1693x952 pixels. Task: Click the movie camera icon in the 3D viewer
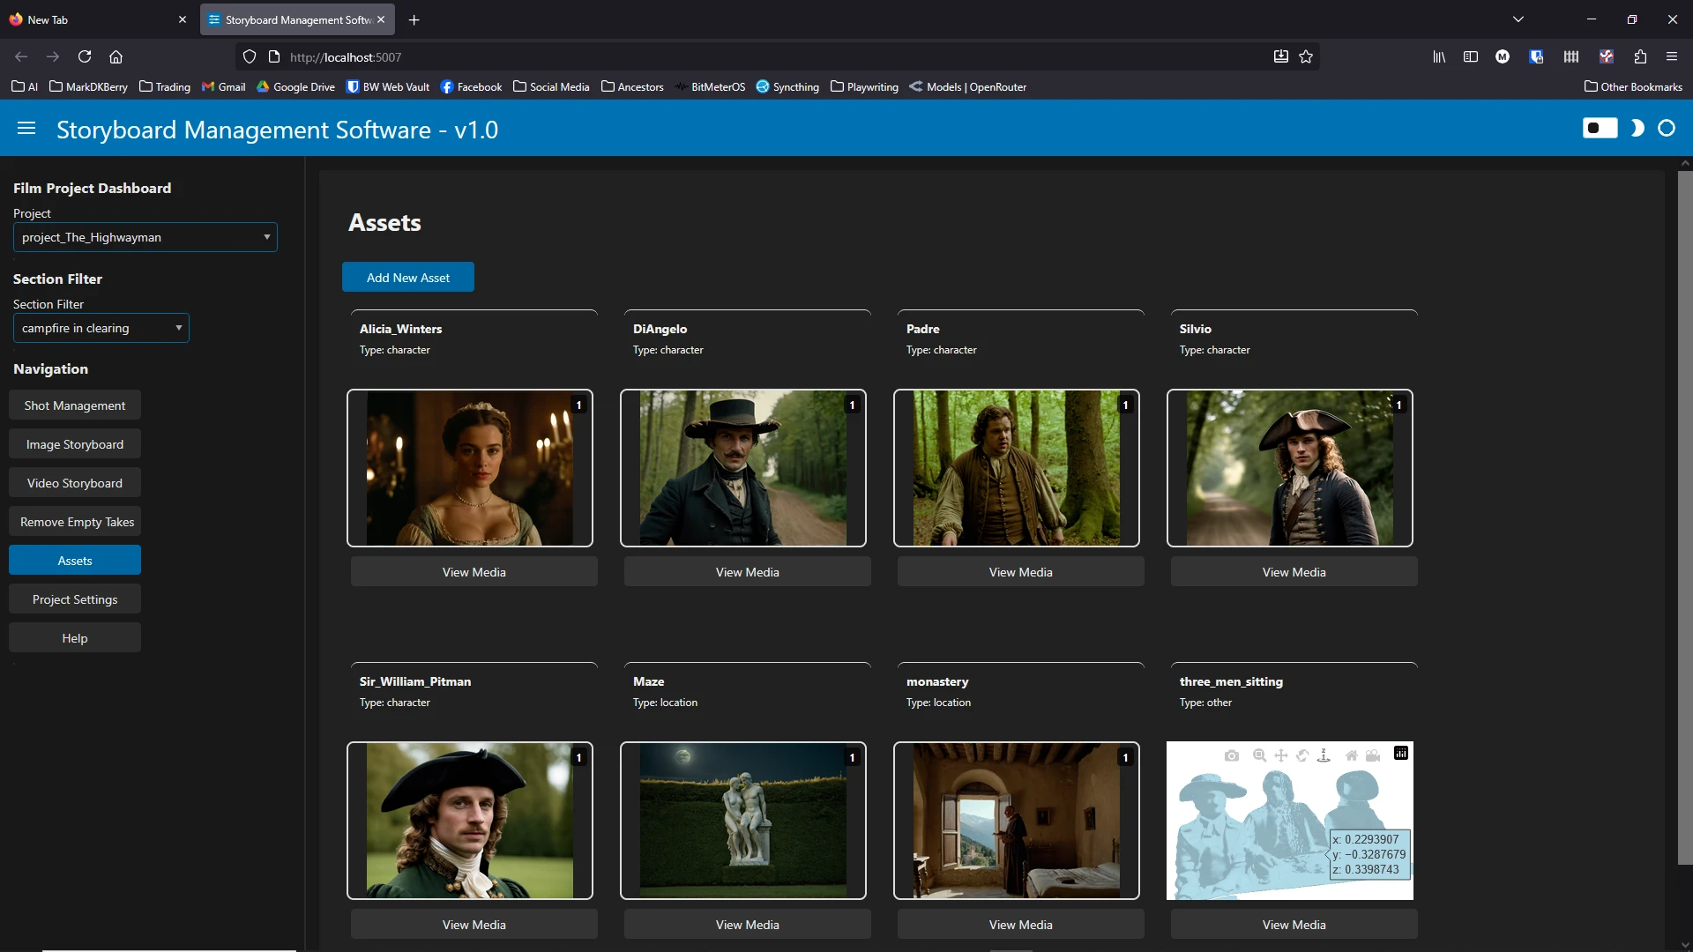(x=1374, y=755)
